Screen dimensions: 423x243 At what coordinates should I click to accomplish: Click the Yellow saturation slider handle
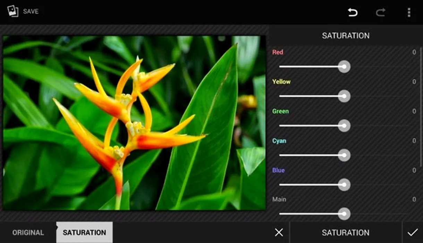click(344, 96)
